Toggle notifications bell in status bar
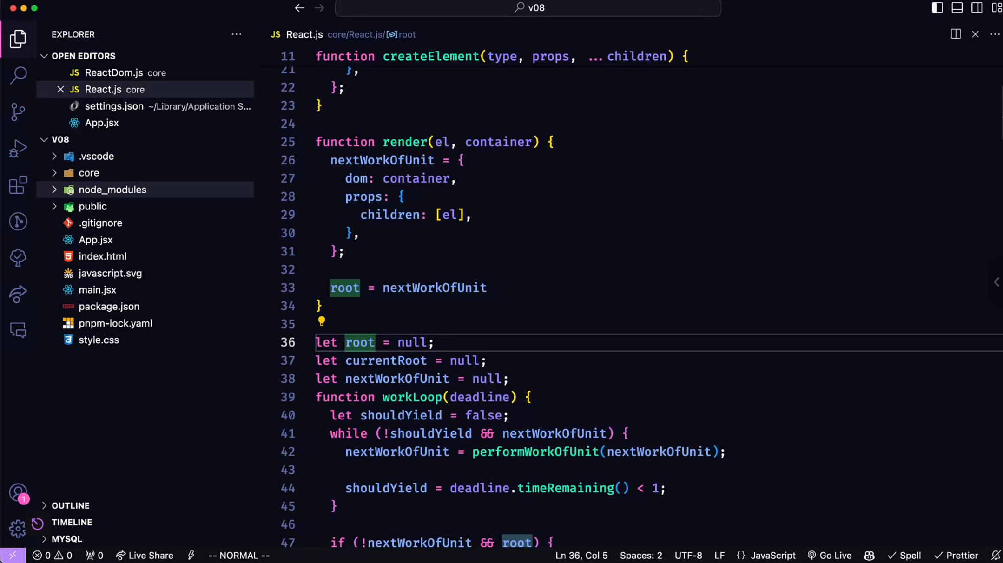The width and height of the screenshot is (1003, 563). pyautogui.click(x=996, y=555)
